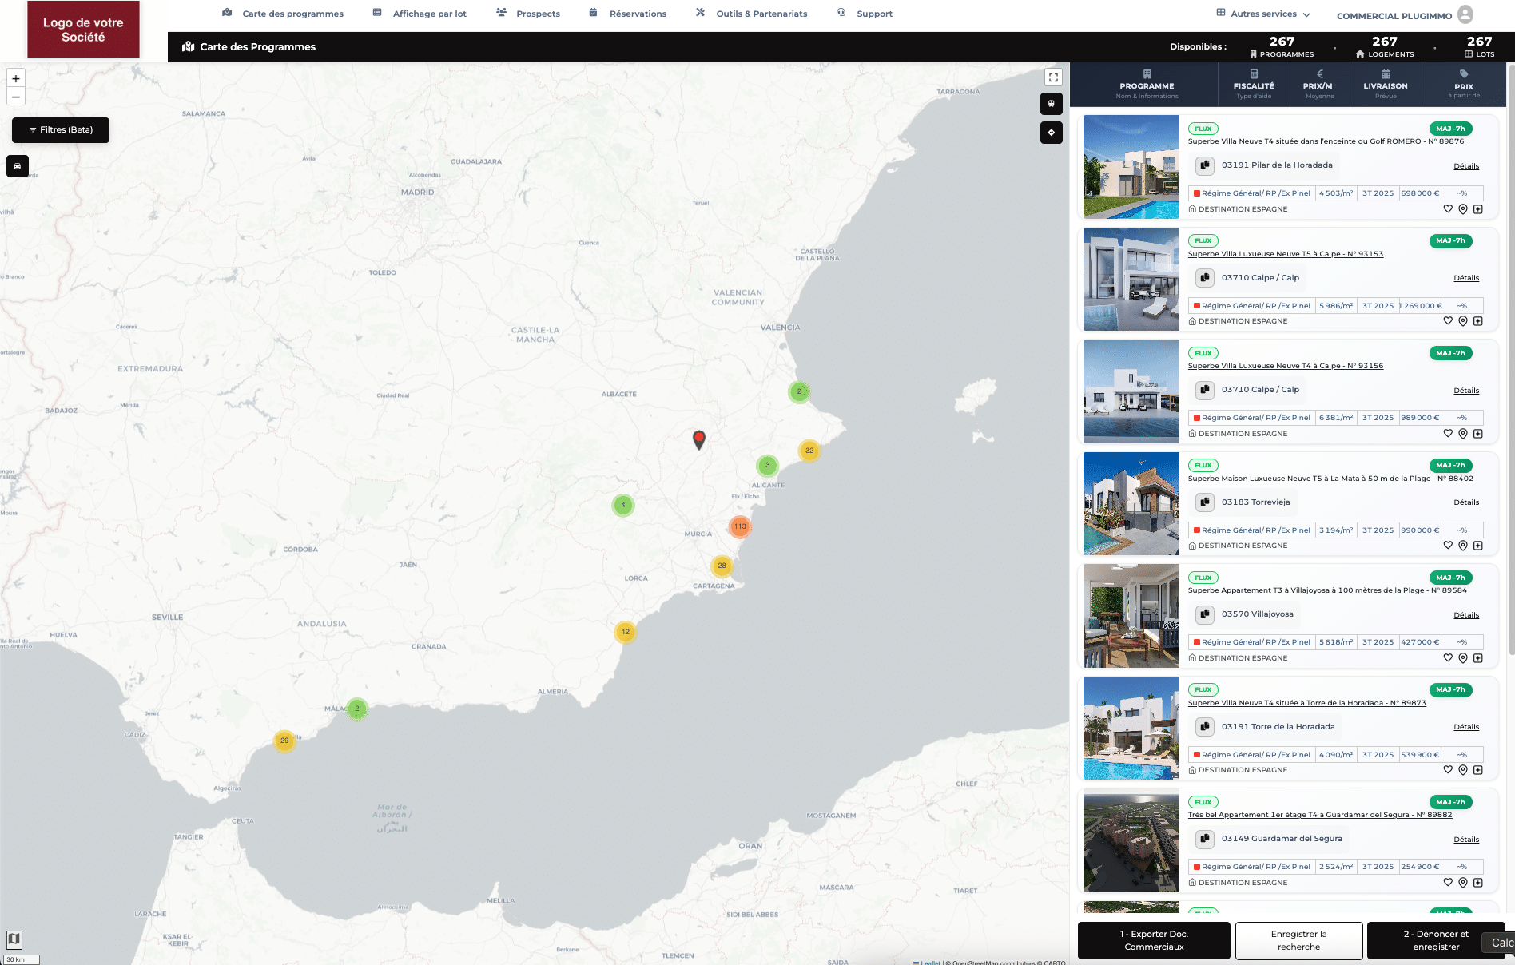This screenshot has height=965, width=1515.
Task: Zoom in on the map
Action: coord(16,78)
